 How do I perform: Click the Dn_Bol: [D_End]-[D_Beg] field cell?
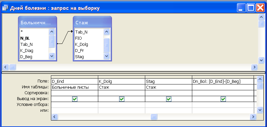coord(223,82)
